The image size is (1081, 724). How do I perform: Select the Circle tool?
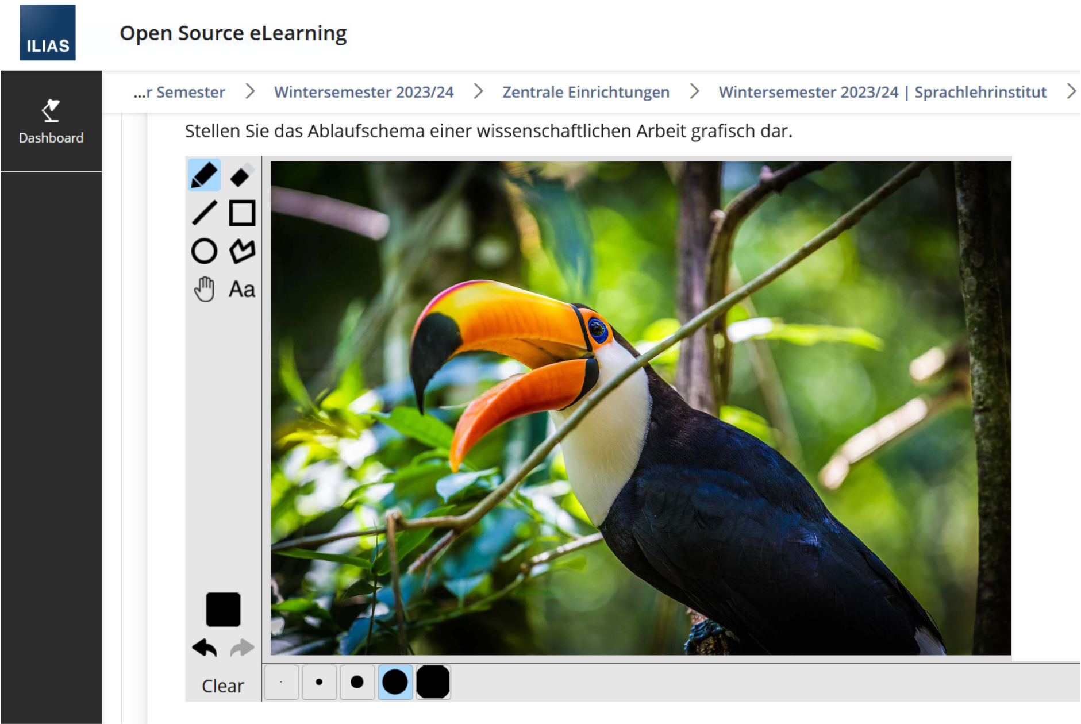pos(204,251)
